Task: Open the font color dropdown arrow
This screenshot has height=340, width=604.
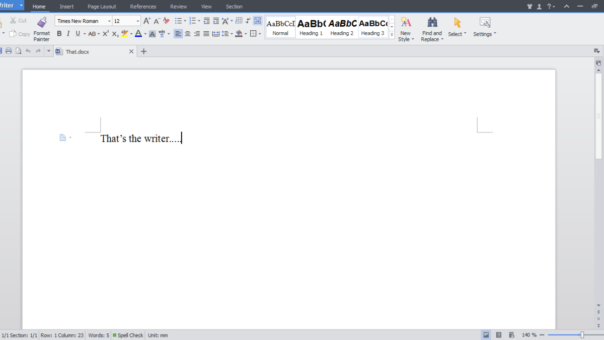Action: pos(145,34)
